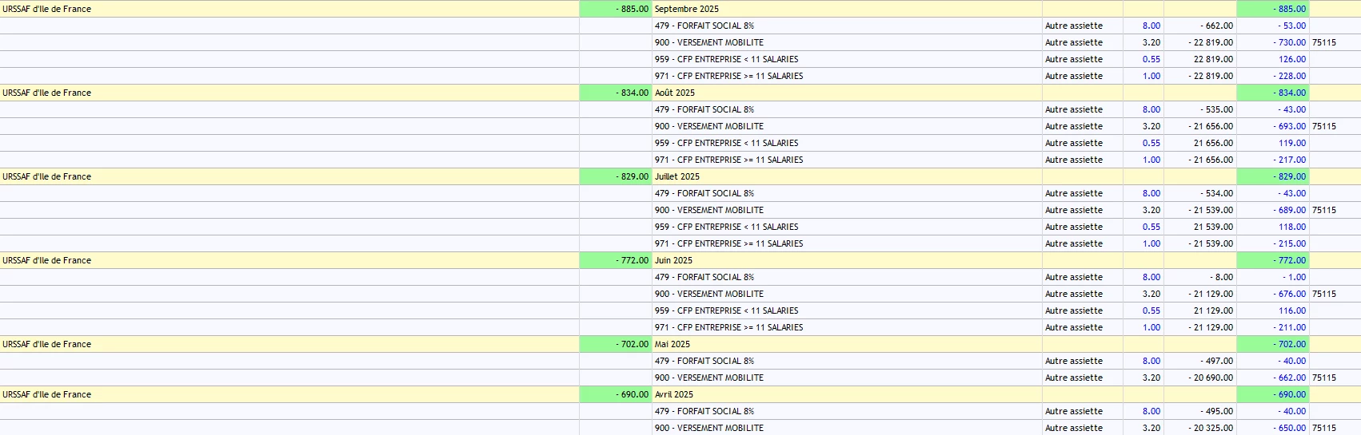This screenshot has height=435, width=1361.
Task: Select 479 - FORFAIT SOCIAL 8% under Mai 2025
Action: 847,361
